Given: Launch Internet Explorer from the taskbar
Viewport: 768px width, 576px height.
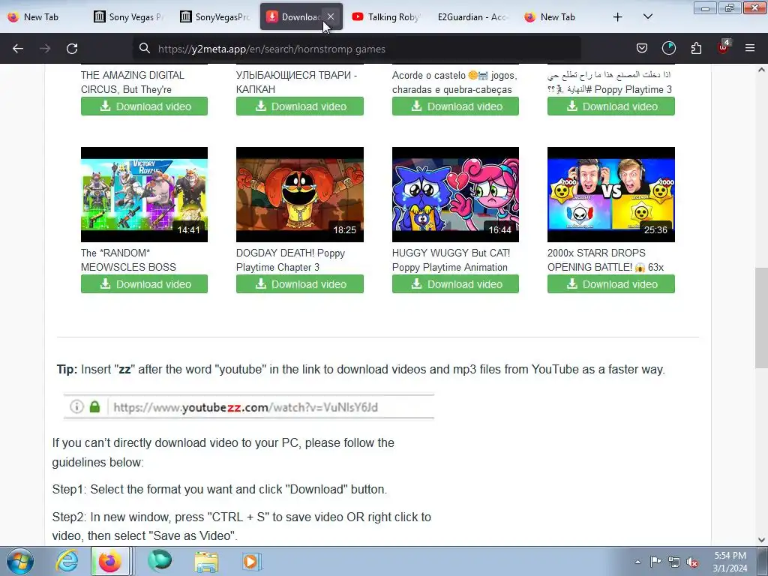Looking at the screenshot, I should [x=67, y=561].
